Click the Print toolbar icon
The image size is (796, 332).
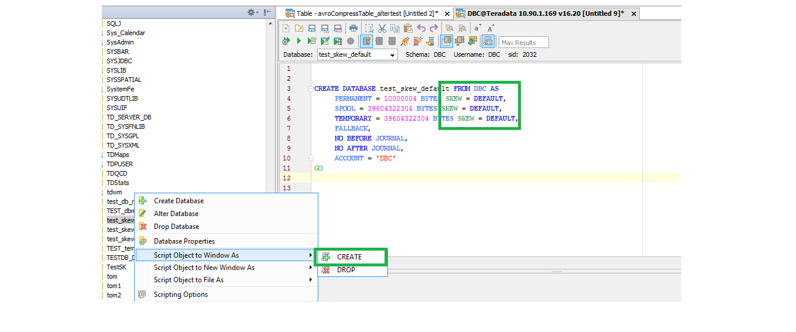354,28
